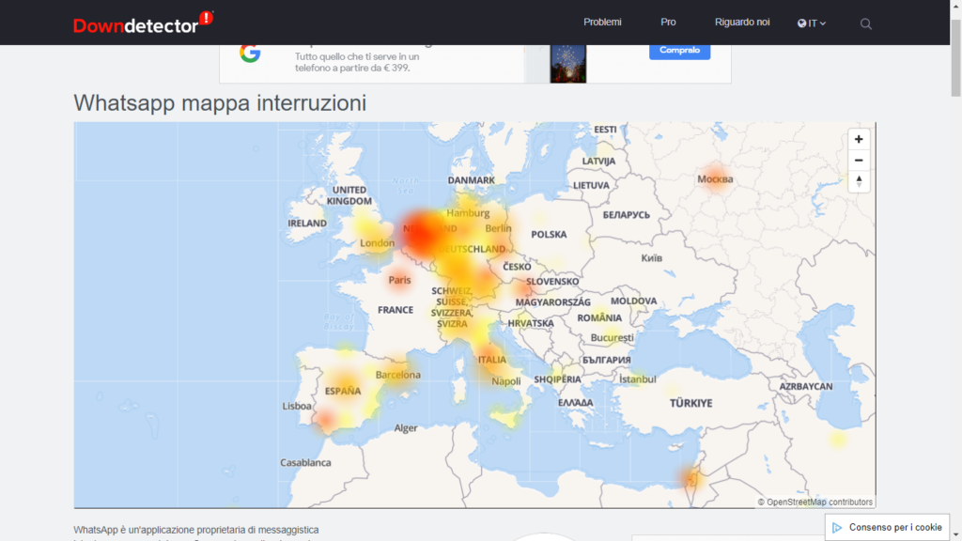Image resolution: width=962 pixels, height=541 pixels.
Task: Click the ESPAÑA country label
Action: [343, 391]
